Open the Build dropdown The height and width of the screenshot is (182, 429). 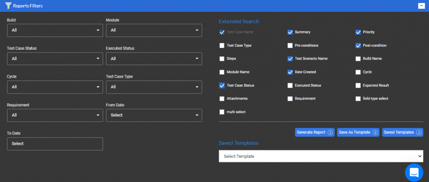click(x=55, y=30)
